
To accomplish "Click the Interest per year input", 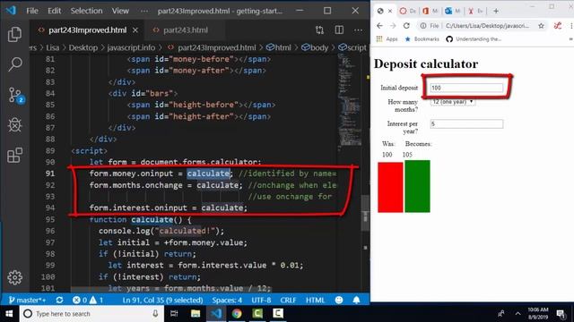I will point(466,123).
